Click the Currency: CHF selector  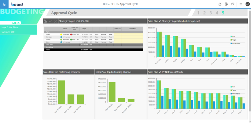[18, 32]
